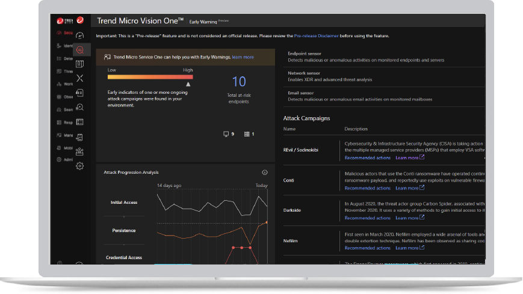This screenshot has width=523, height=294.
Task: Click external link icon in Nefilim row
Action: click(x=422, y=247)
